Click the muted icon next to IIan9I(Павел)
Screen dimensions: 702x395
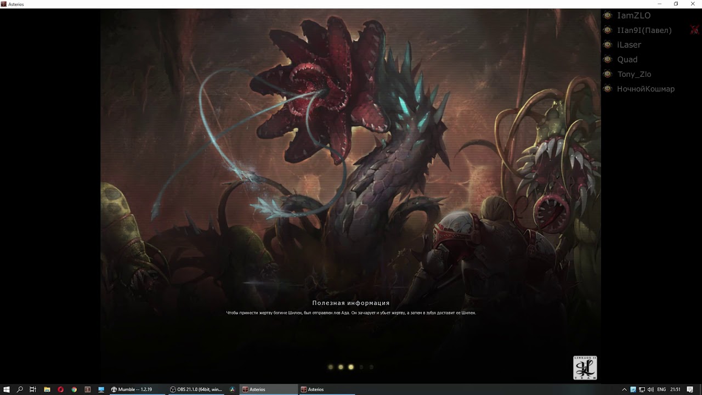click(694, 30)
